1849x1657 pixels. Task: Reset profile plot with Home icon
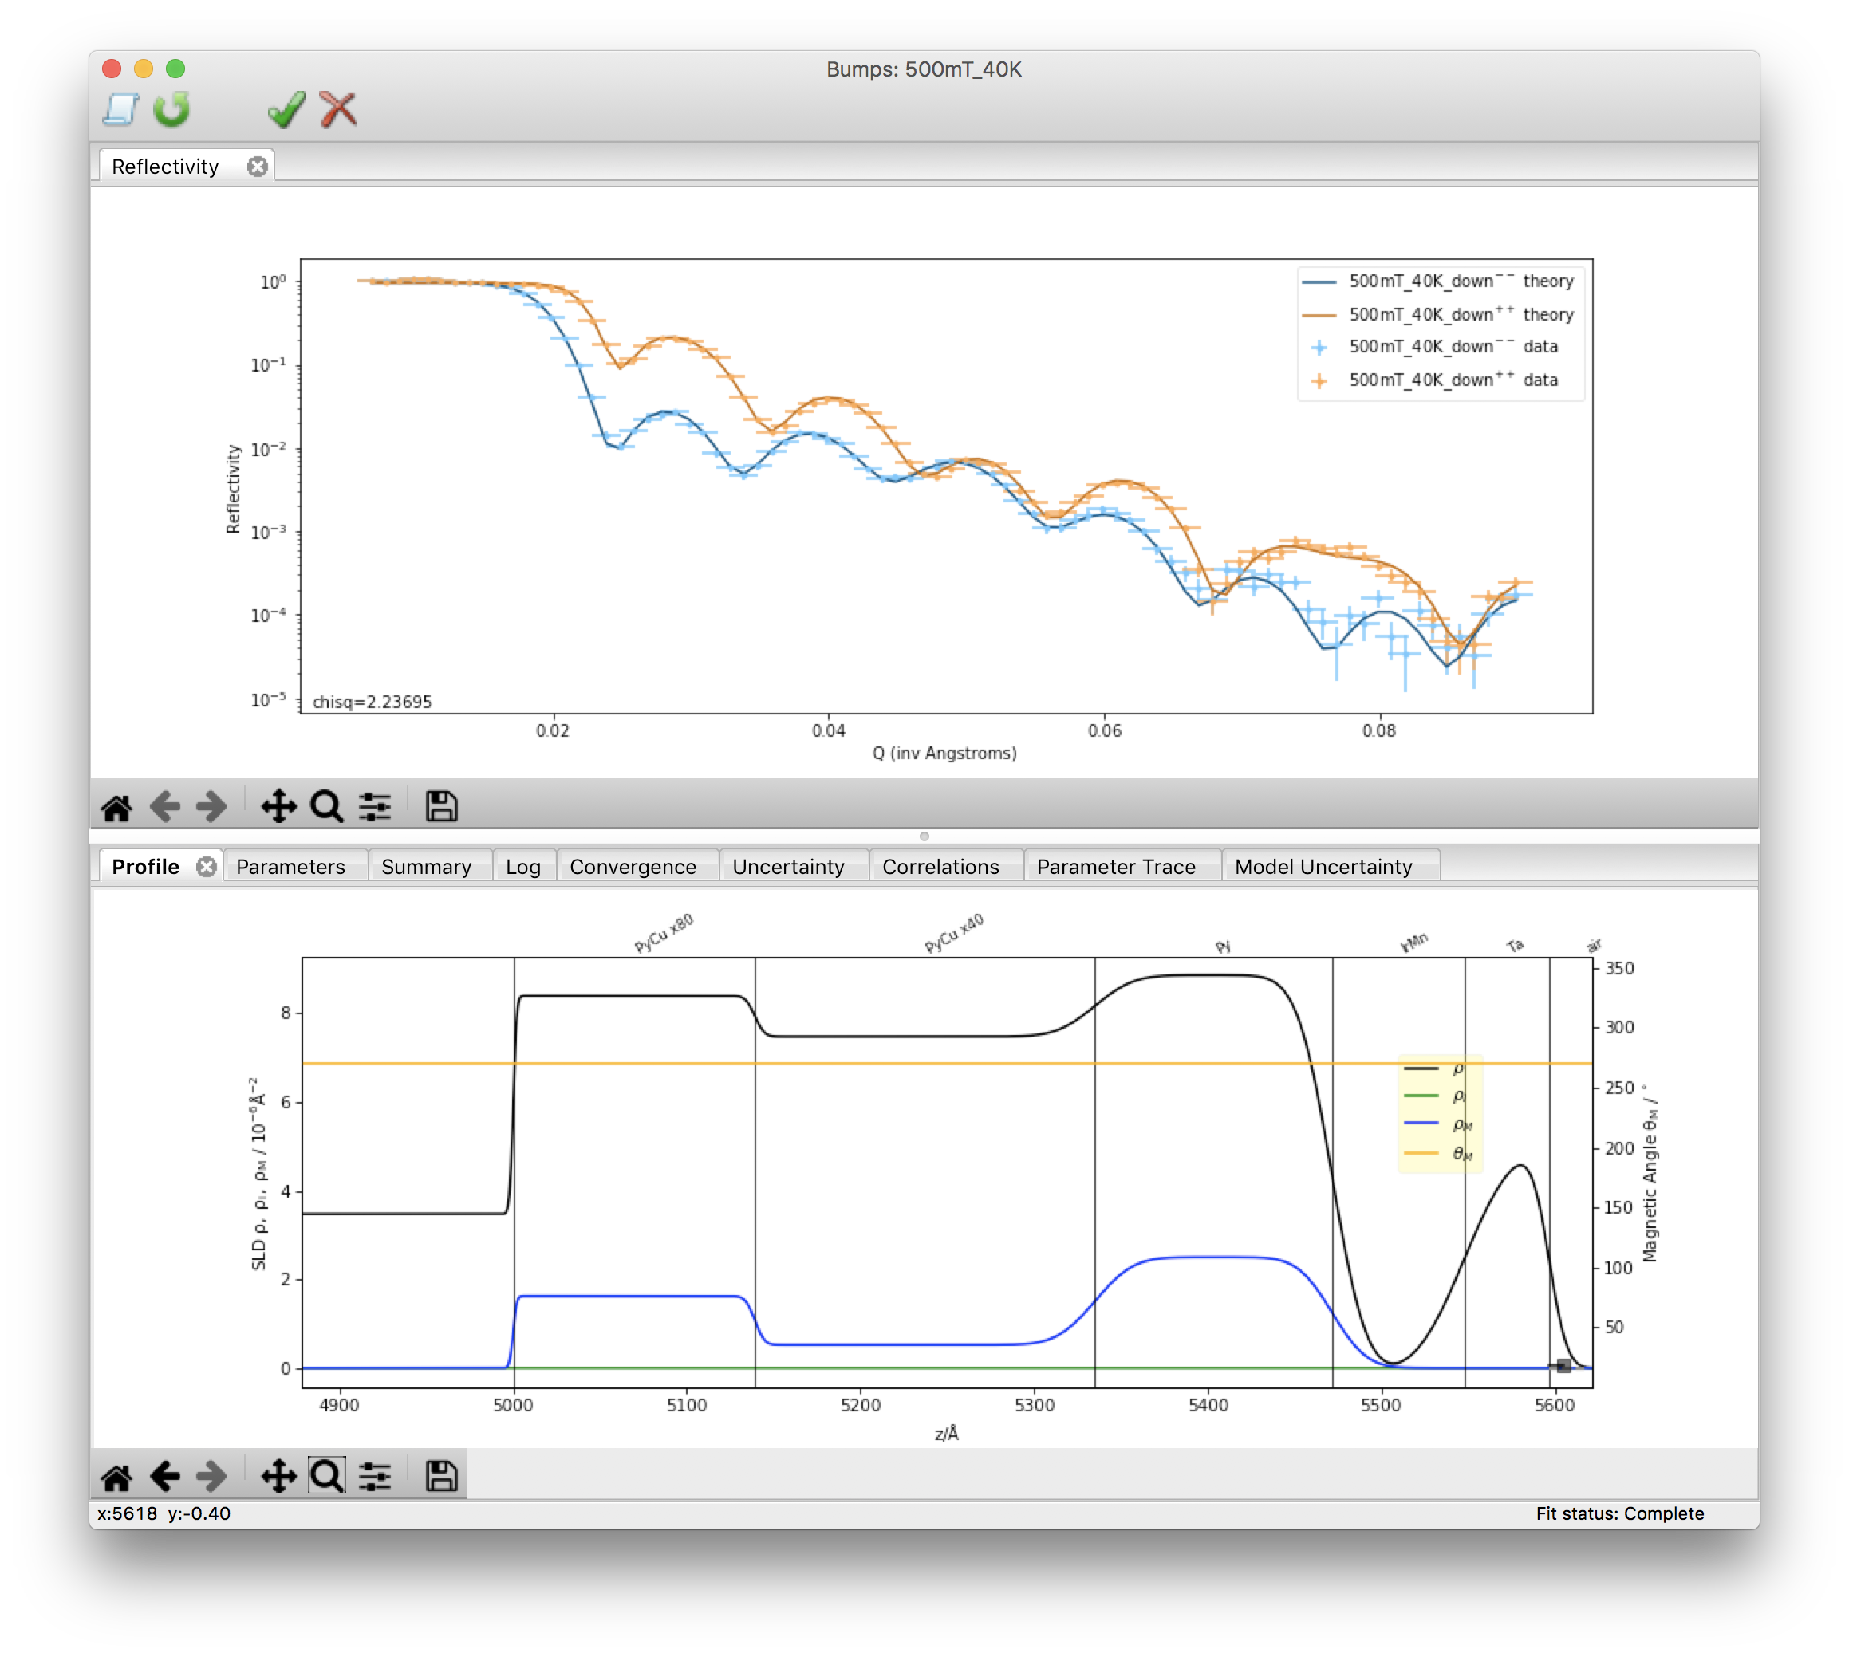(x=116, y=1476)
